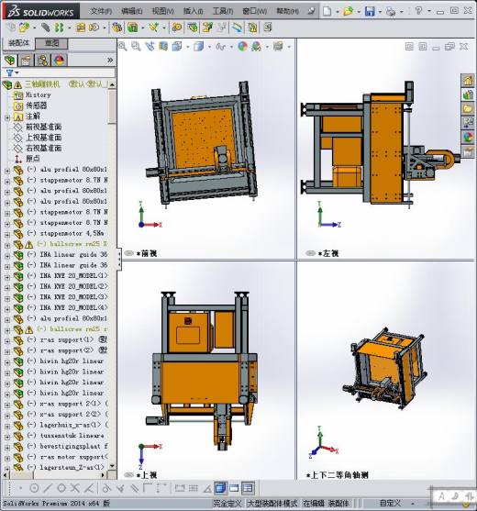The height and width of the screenshot is (511, 477).
Task: Click the Zoom to Fit magnifier icon
Action: click(x=123, y=46)
